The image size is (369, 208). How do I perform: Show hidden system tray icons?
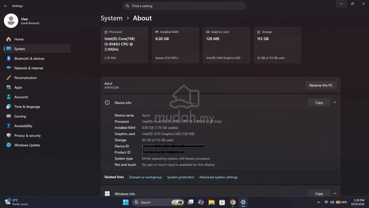pos(318,202)
